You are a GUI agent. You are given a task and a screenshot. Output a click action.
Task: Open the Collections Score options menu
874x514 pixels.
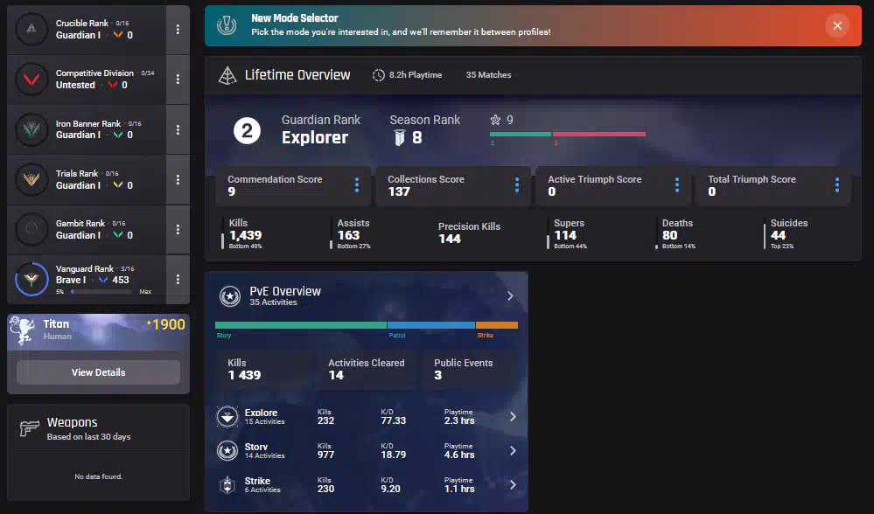tap(517, 185)
